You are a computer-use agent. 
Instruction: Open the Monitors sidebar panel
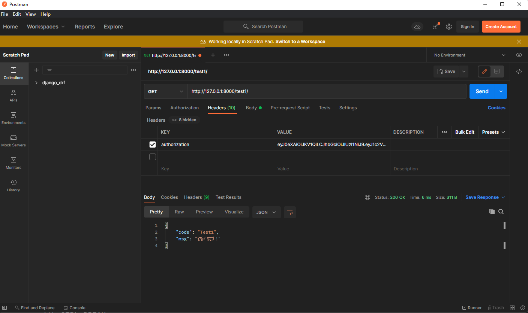(13, 163)
